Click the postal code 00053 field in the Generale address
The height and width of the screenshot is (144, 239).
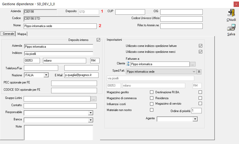(x=32, y=61)
